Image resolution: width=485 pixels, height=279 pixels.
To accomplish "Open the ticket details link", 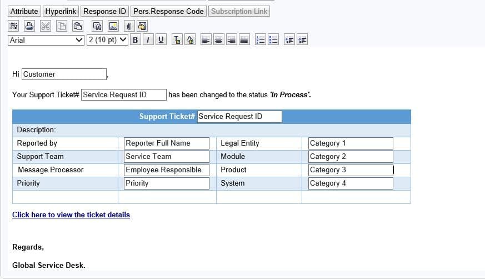I will pos(71,215).
